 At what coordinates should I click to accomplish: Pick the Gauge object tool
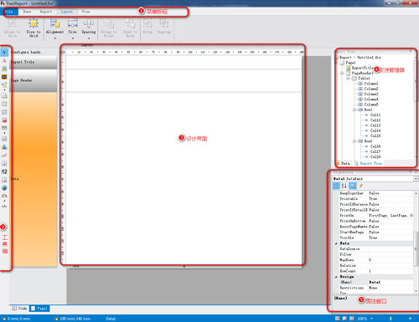[4, 196]
